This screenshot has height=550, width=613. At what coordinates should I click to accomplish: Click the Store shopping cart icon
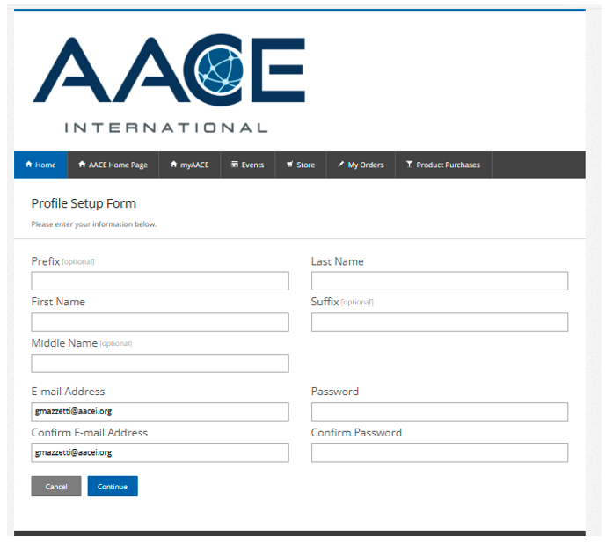(289, 165)
